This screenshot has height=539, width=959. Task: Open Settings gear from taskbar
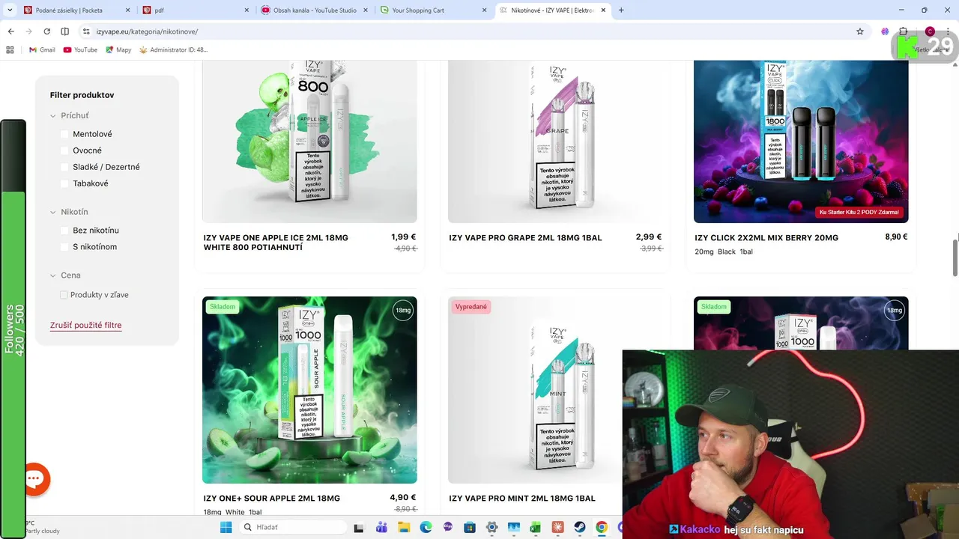491,527
